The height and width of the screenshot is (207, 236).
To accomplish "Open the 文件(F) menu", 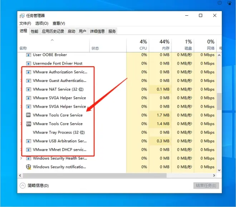I will [x=25, y=23].
